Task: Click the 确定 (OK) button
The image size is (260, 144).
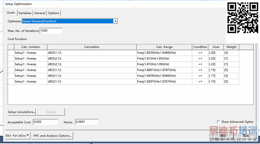Action: [223, 136]
